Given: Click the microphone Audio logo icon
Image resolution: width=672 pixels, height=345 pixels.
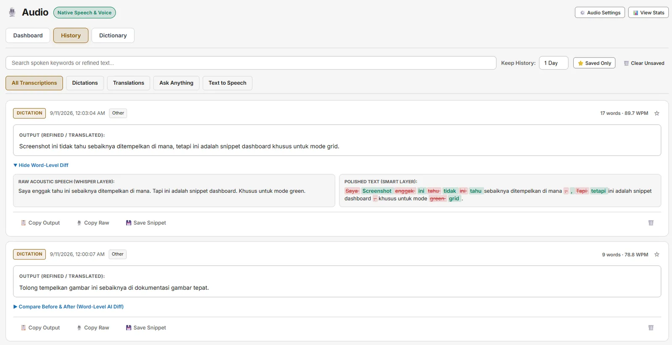Looking at the screenshot, I should (12, 12).
